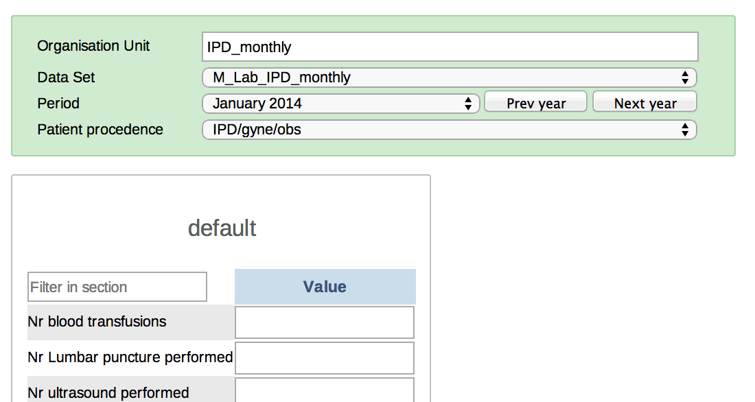This screenshot has width=755, height=402.
Task: Focus the Filter in section box
Action: click(x=117, y=287)
